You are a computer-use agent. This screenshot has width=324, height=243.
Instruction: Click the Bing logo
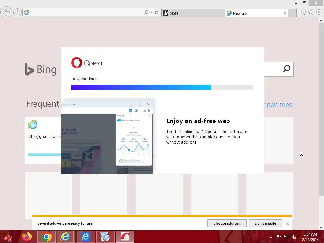pos(40,69)
